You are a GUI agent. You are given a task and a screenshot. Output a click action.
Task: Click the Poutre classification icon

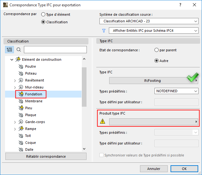tap(21, 66)
